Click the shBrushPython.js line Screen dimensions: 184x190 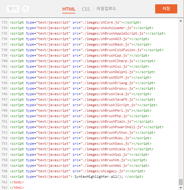coord(82,133)
